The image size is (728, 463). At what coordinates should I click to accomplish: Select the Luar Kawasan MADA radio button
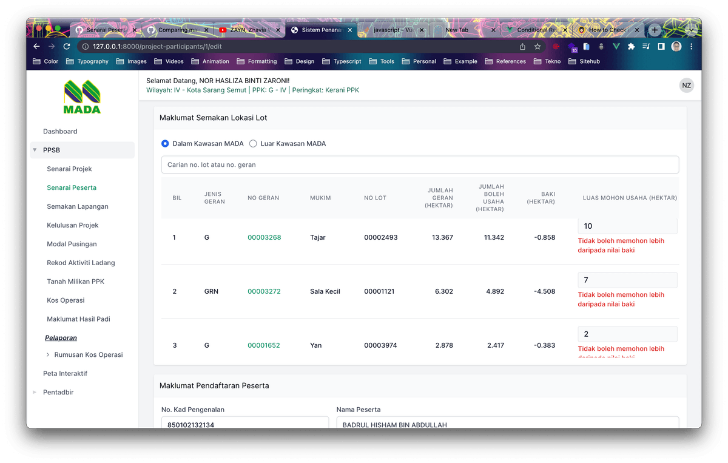tap(253, 144)
